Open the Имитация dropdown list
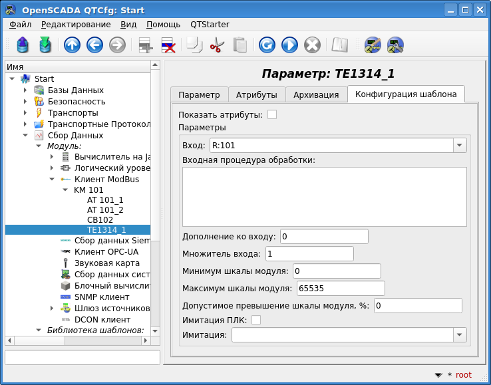 [x=460, y=334]
